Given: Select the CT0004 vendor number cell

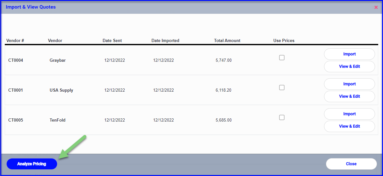Looking at the screenshot, I should [x=16, y=60].
